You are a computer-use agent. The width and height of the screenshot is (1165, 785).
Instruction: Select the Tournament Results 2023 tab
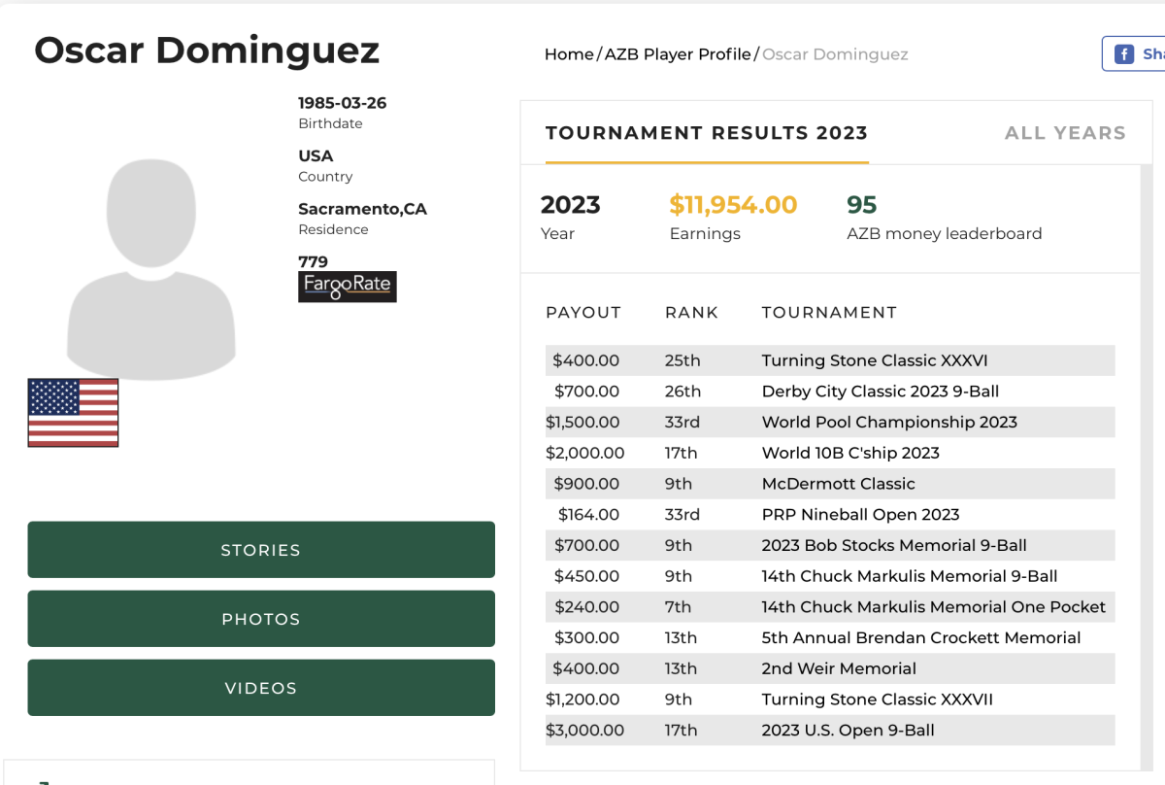tap(706, 133)
